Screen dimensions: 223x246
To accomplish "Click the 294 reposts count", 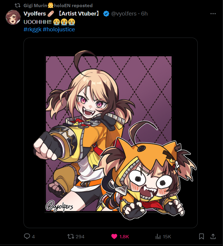I will 80,236.
